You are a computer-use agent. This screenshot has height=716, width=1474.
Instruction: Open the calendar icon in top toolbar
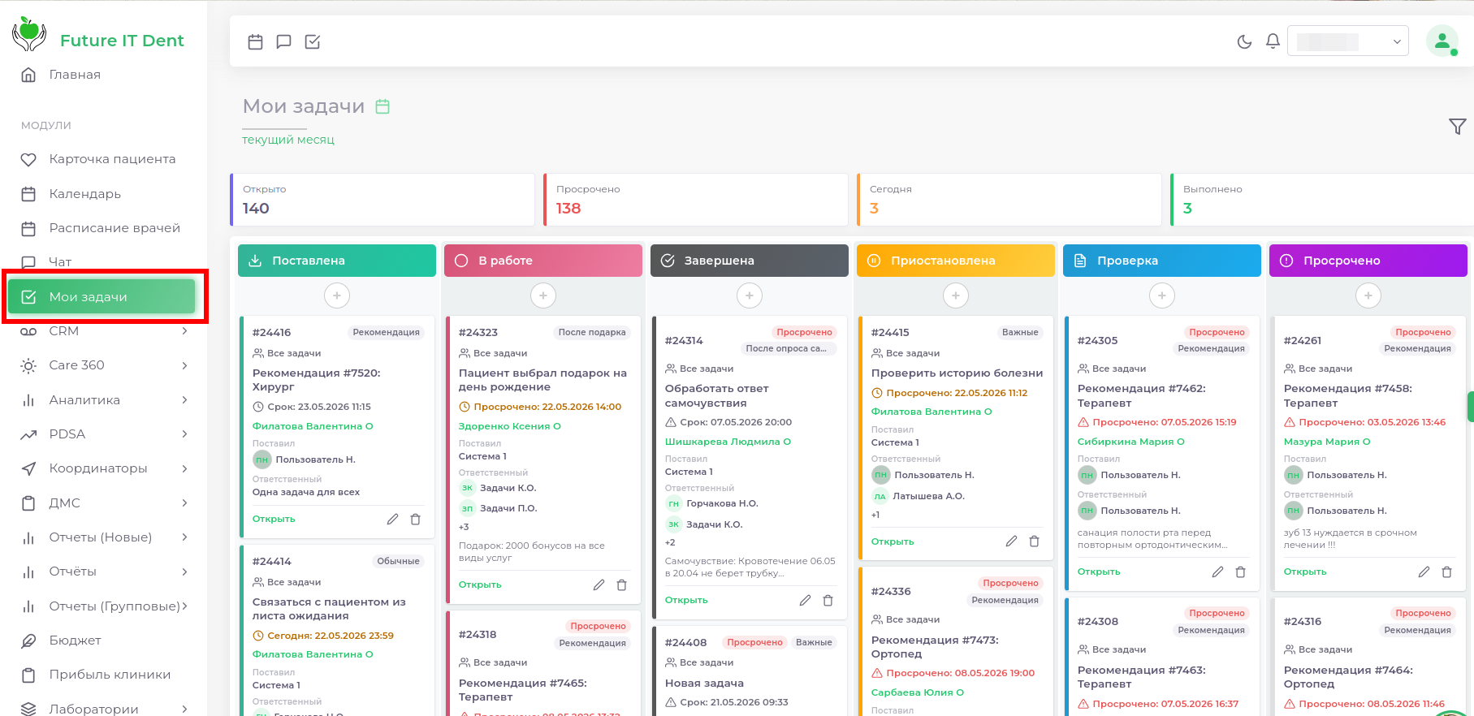click(255, 41)
